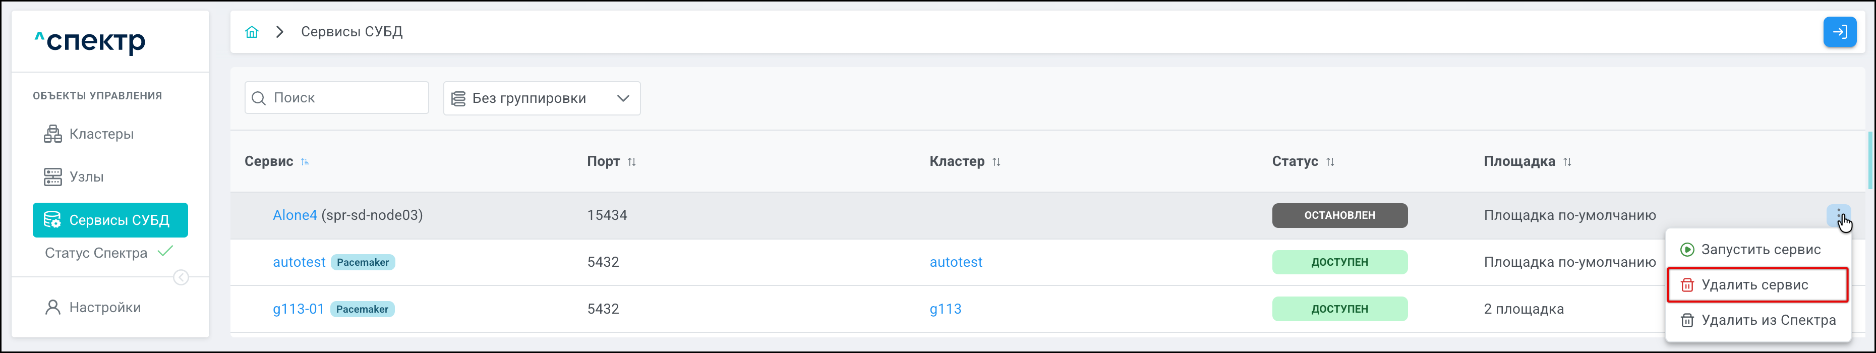1876x353 pixels.
Task: Open Кластеры in the sidebar
Action: pyautogui.click(x=101, y=134)
